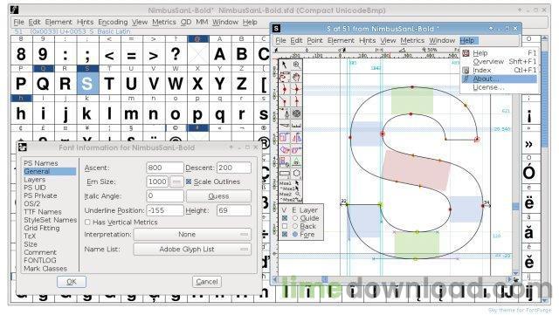Toggle Back layer visibility checkbox
Image resolution: width=559 pixels, height=315 pixels.
[285, 226]
